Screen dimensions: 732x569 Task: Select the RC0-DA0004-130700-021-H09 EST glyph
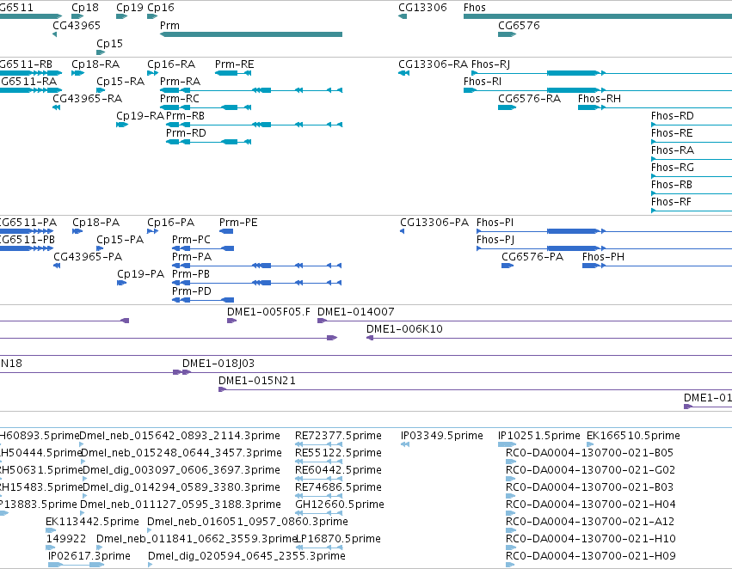pyautogui.click(x=510, y=565)
